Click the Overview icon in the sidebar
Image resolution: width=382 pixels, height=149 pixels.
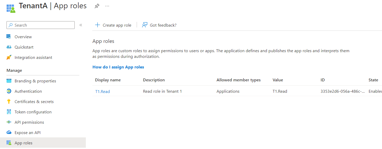(x=9, y=37)
